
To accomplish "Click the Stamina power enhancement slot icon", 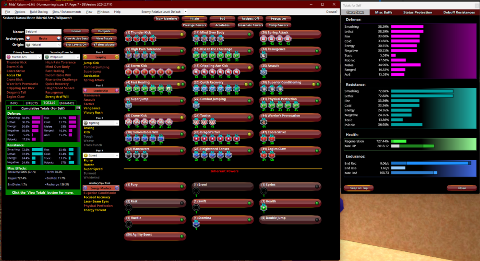I will pos(196,224).
